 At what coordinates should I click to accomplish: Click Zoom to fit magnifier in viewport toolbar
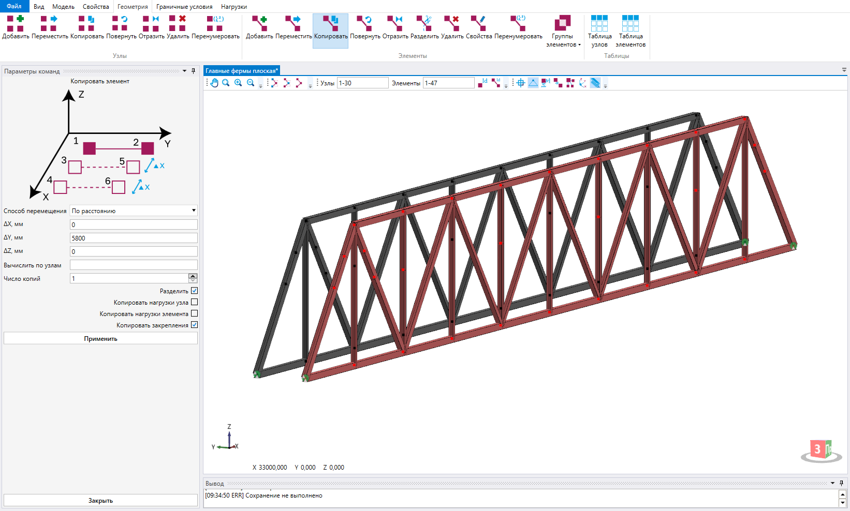tap(226, 83)
